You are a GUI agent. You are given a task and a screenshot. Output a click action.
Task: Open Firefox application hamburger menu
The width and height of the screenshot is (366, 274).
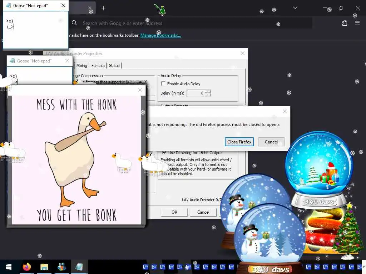click(x=357, y=23)
